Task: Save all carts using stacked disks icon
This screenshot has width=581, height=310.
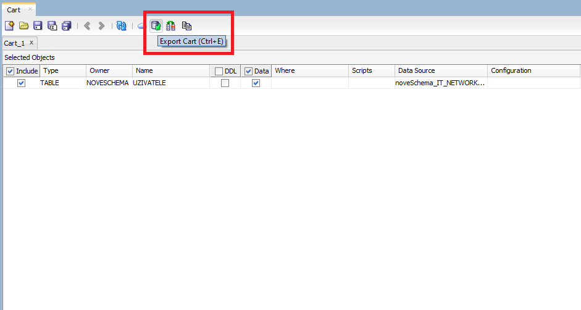Action: (x=67, y=25)
